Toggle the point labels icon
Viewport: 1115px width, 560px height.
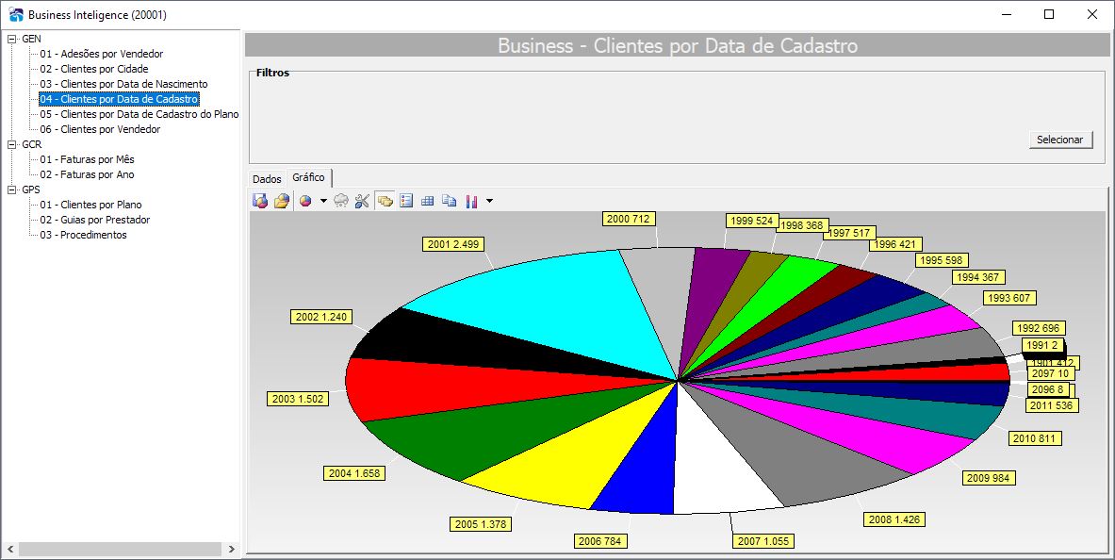pos(385,201)
